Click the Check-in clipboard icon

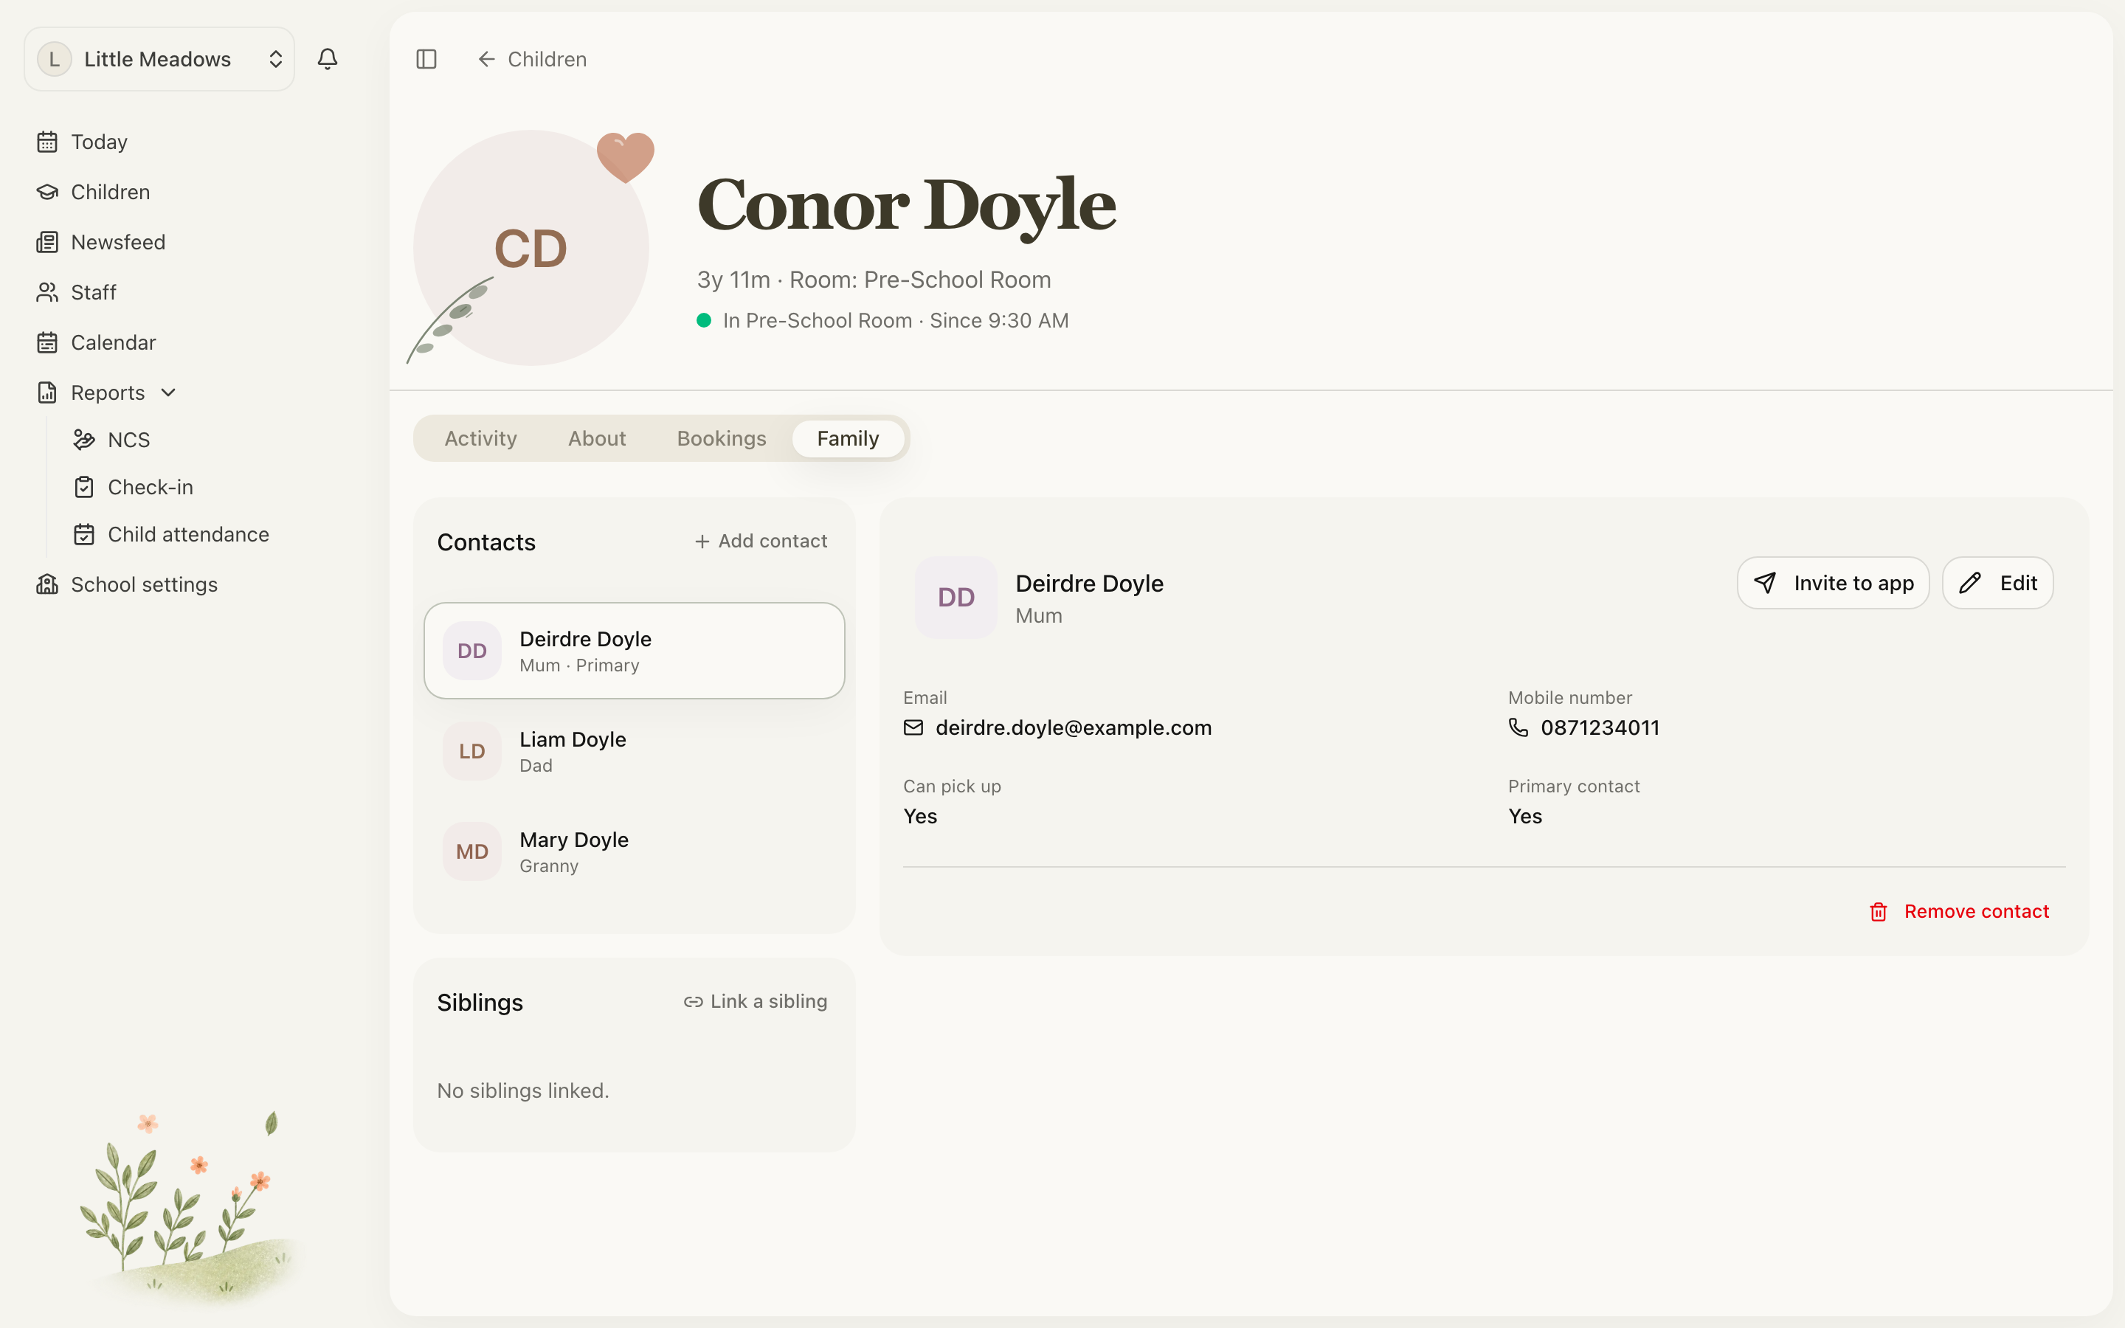coord(84,487)
